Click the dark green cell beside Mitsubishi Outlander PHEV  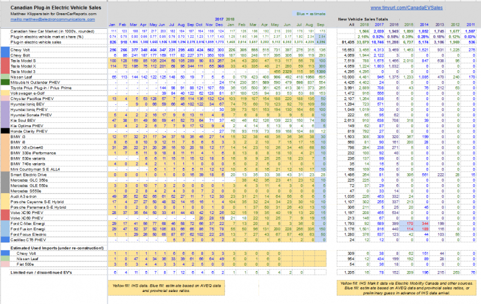[x=5, y=83]
